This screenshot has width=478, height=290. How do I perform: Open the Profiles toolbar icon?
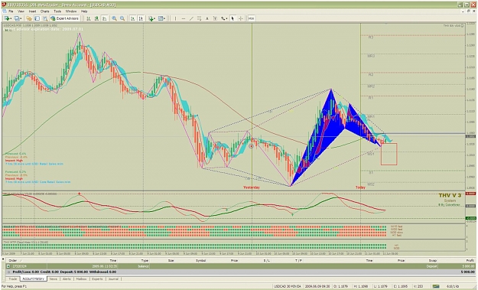(x=17, y=18)
